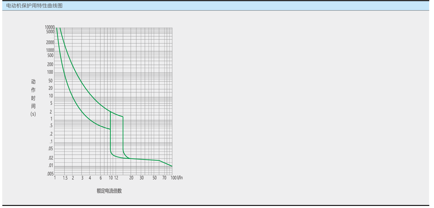
Task: Select the 30 tick label on the x-axis
Action: 141,178
